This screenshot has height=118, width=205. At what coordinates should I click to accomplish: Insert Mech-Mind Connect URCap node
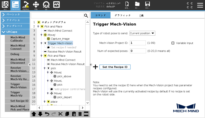click(17, 47)
